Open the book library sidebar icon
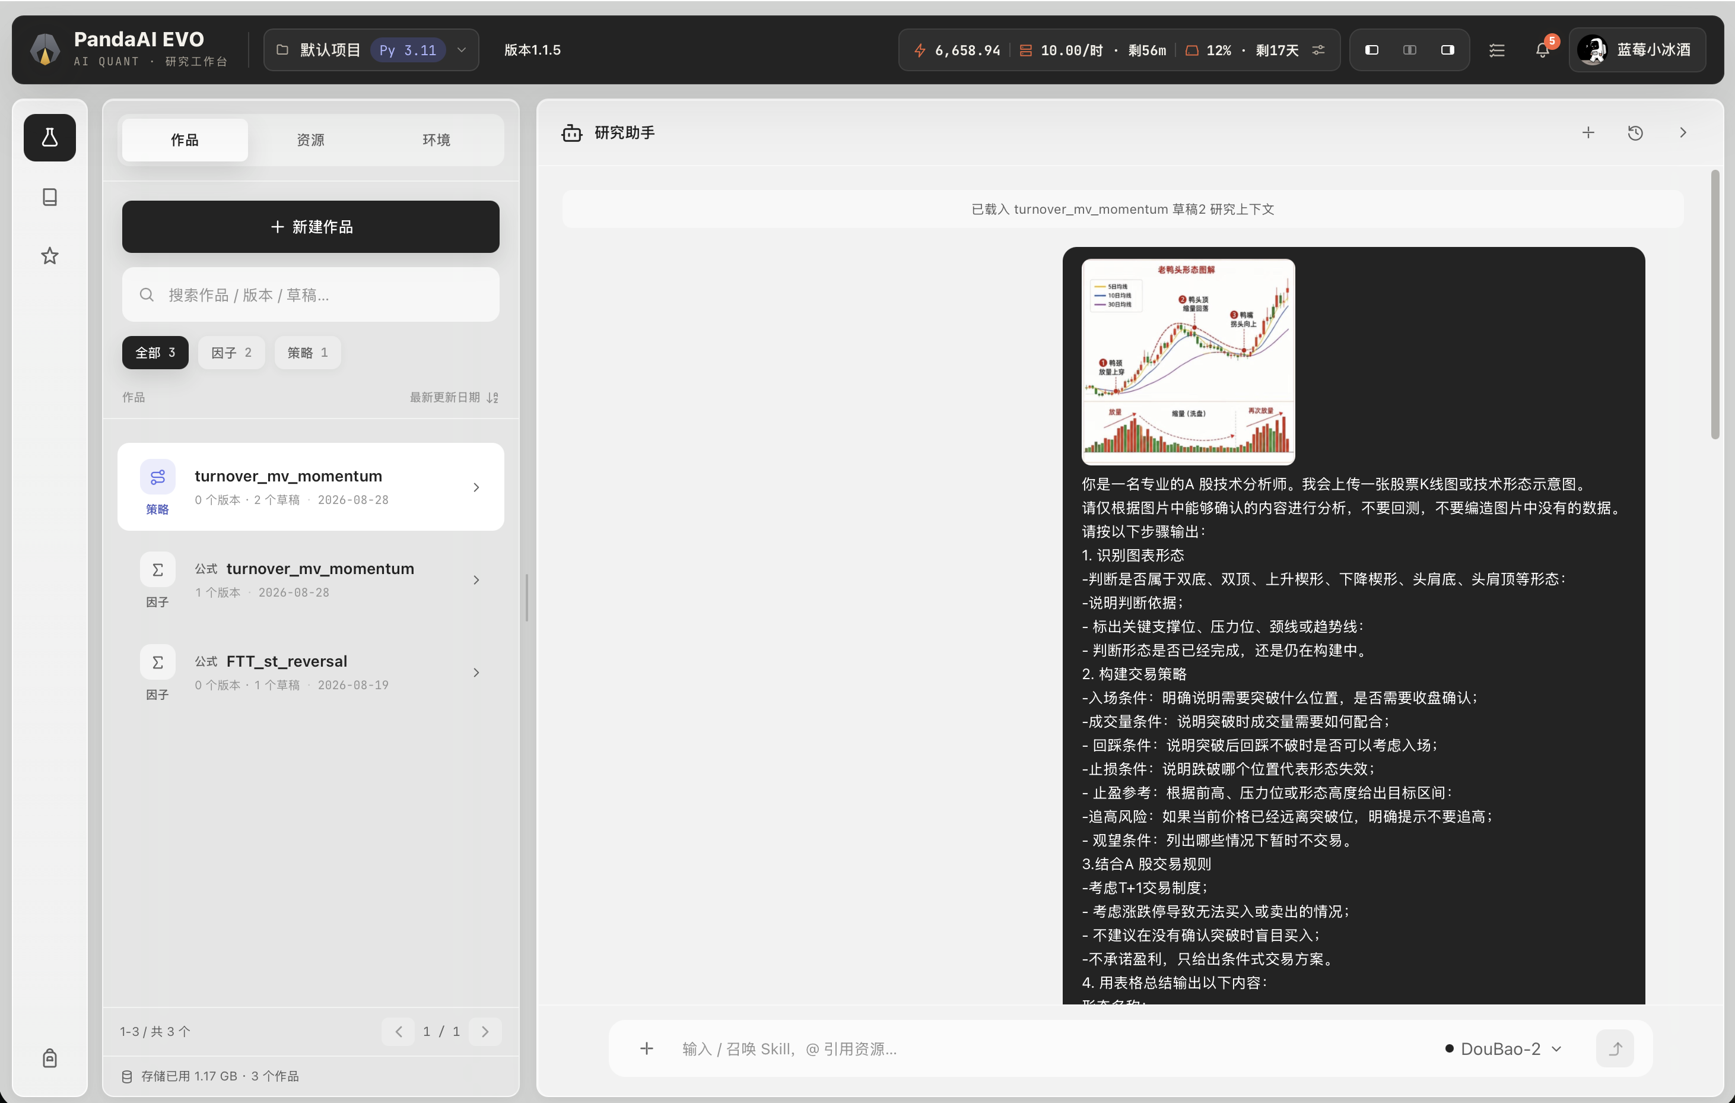Image resolution: width=1735 pixels, height=1103 pixels. pyautogui.click(x=50, y=197)
